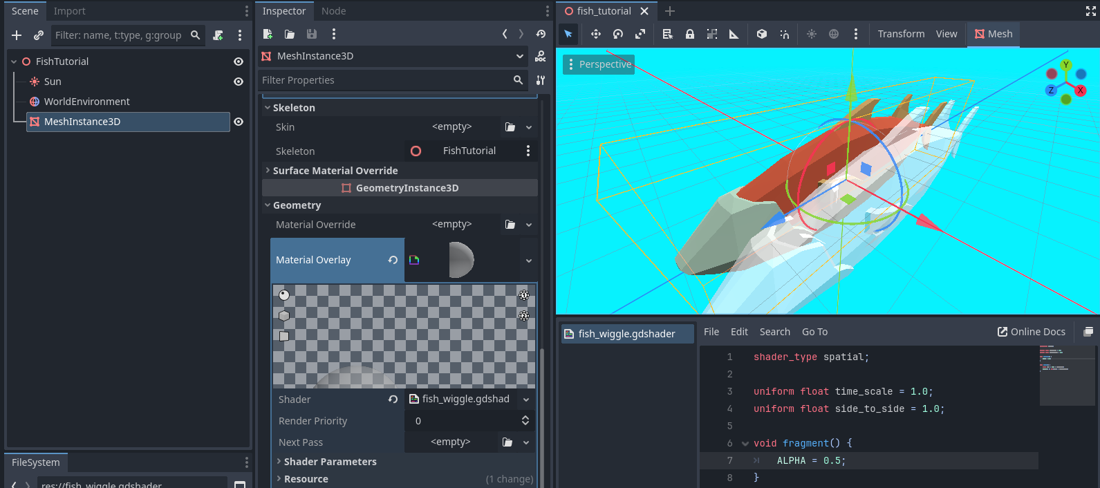Lock the selected node
This screenshot has width=1100, height=488.
coord(689,34)
